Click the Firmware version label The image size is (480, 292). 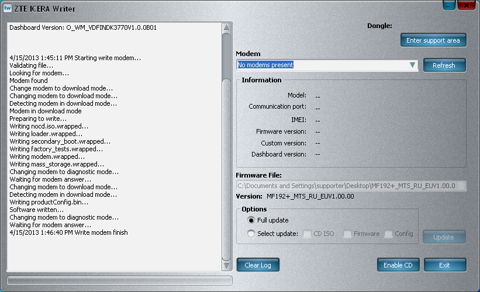click(x=281, y=131)
